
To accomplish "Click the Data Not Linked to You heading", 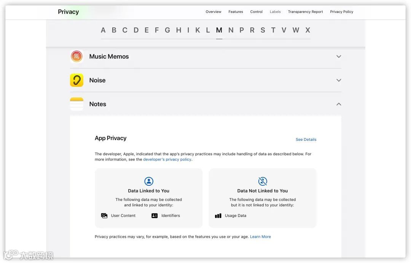I will 262,191.
